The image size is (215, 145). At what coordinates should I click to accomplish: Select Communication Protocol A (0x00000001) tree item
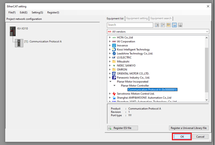click(x=152, y=90)
